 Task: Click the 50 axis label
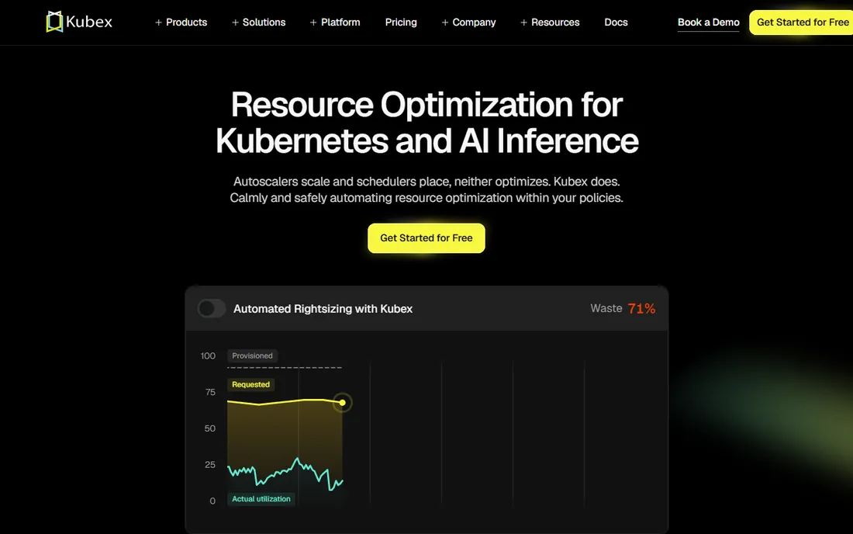(x=210, y=428)
